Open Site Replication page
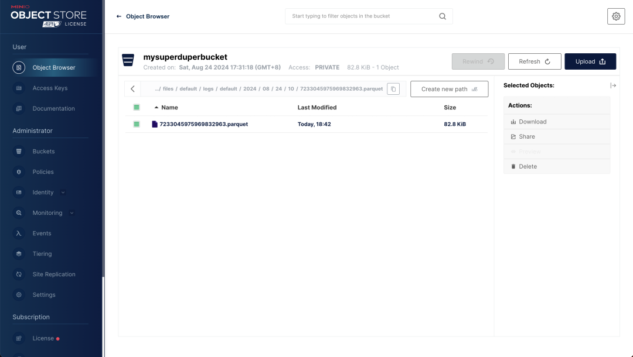 pyautogui.click(x=54, y=274)
